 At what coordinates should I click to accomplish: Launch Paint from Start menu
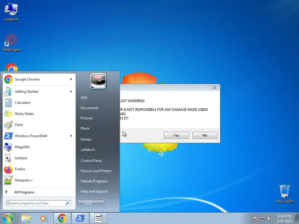point(39,125)
